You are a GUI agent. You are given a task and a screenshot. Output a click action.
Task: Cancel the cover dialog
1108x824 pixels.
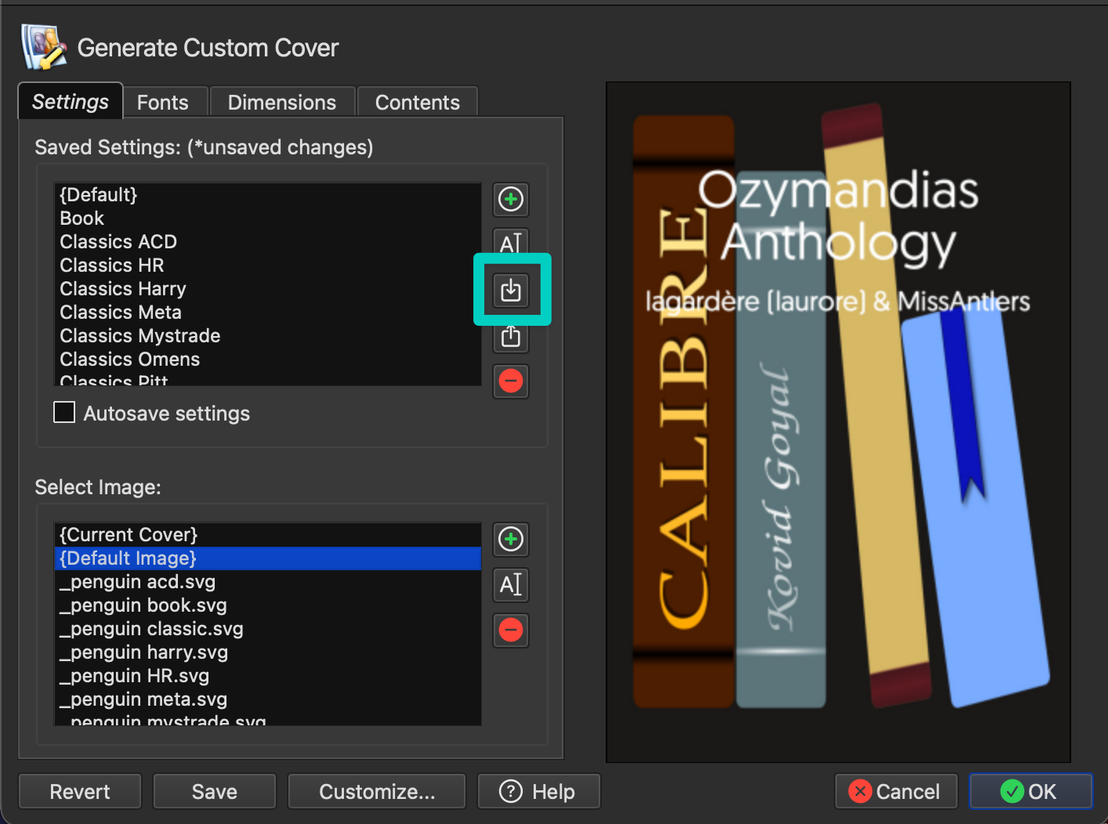point(896,791)
